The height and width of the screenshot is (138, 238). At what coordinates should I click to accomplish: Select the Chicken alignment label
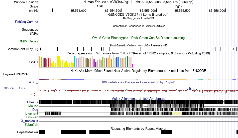pos(32,117)
